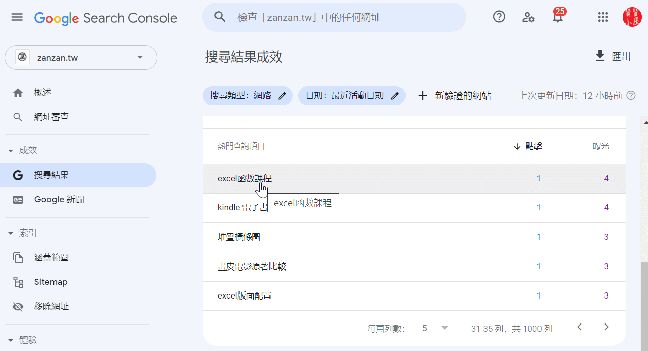Select the excel版面配置 query row

tap(414, 295)
